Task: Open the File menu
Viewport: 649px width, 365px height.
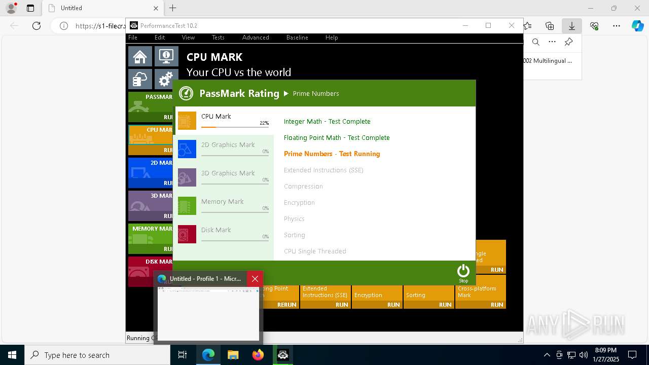Action: tap(133, 38)
